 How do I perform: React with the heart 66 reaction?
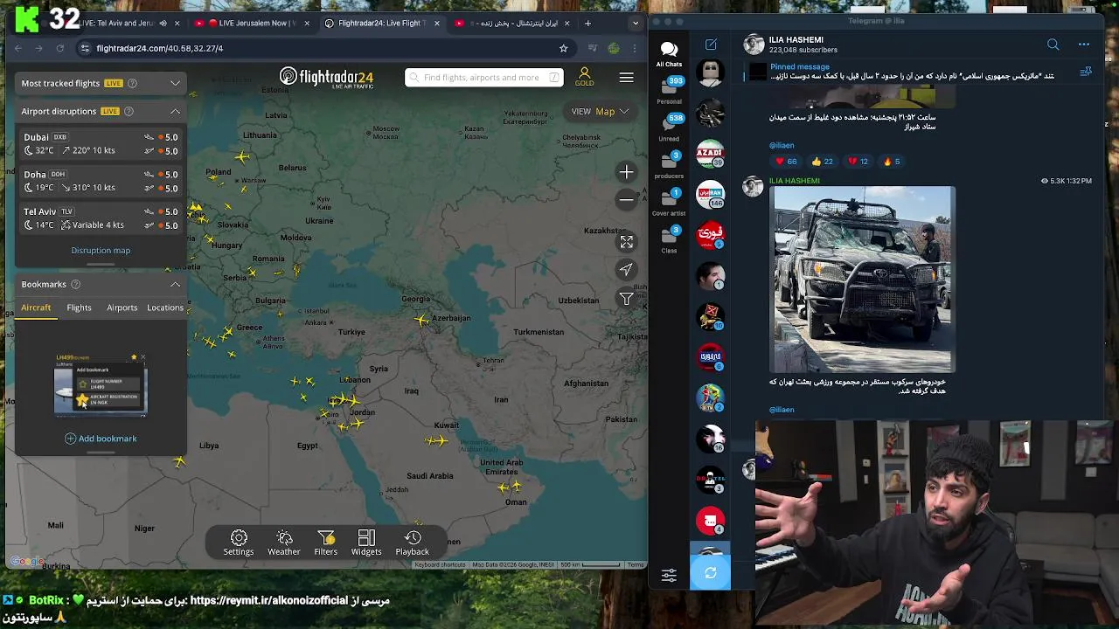pyautogui.click(x=787, y=162)
